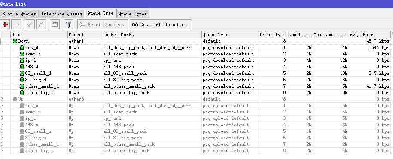Click the gray icon next to 80_big_u

click(22, 138)
